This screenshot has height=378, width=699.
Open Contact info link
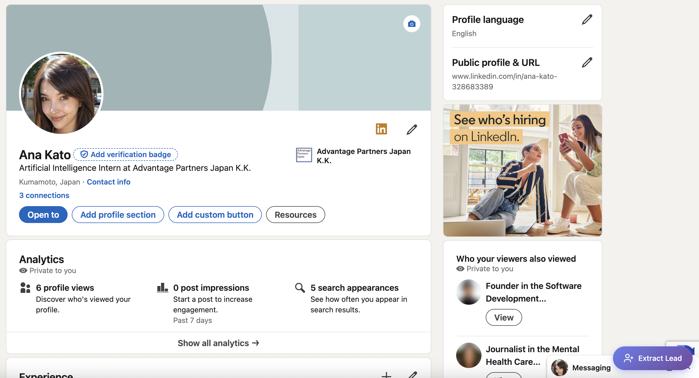coord(108,182)
